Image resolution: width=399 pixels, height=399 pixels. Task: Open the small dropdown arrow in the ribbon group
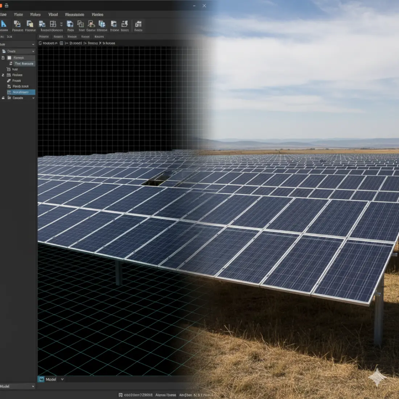61,24
